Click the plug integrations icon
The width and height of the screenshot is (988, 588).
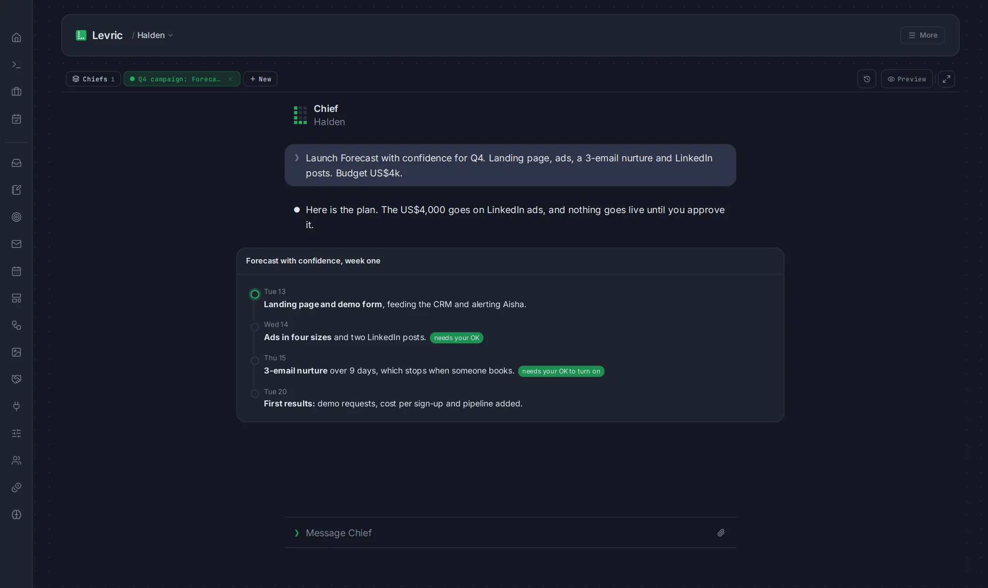point(16,406)
